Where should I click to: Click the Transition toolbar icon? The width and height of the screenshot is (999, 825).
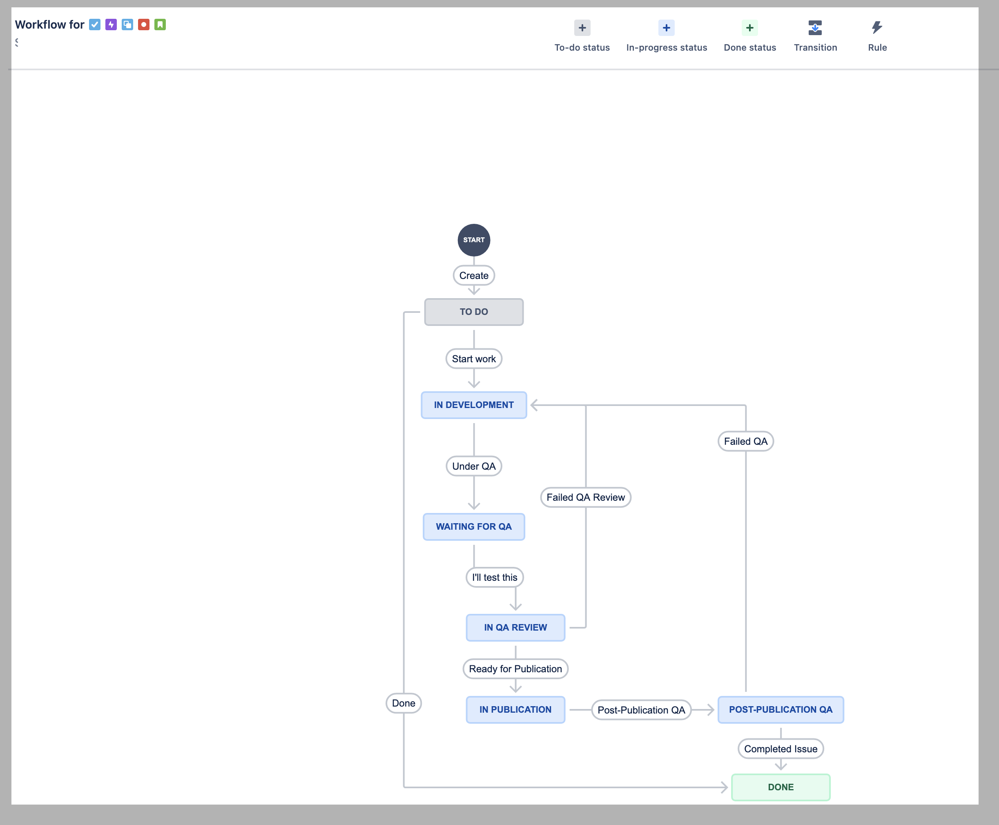pos(815,27)
